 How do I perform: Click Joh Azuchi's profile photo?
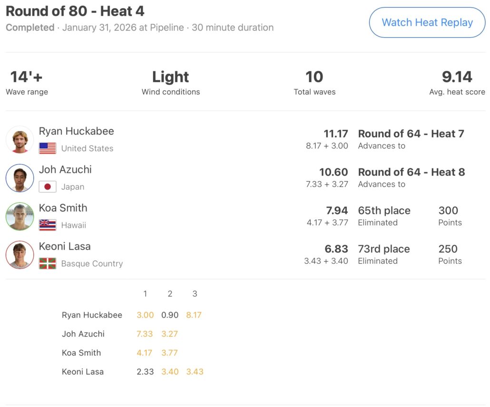[x=20, y=178]
